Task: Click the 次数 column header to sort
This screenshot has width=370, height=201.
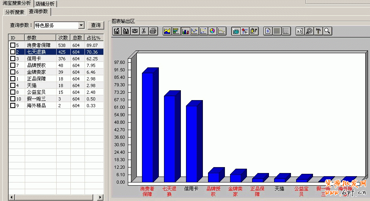Action: coord(63,38)
